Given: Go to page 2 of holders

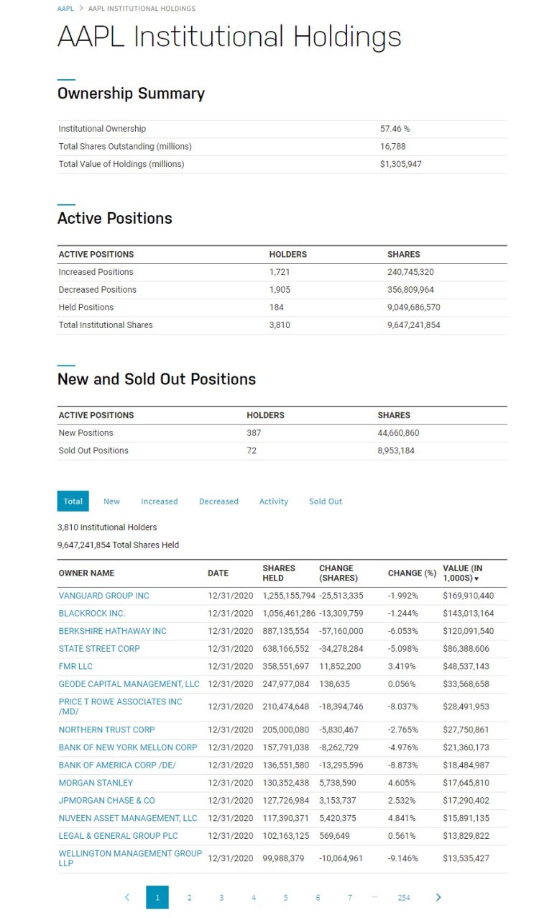Looking at the screenshot, I should (x=190, y=897).
